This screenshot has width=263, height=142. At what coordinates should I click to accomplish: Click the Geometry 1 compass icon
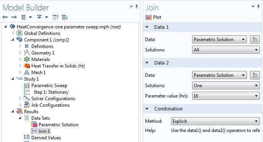click(27, 53)
